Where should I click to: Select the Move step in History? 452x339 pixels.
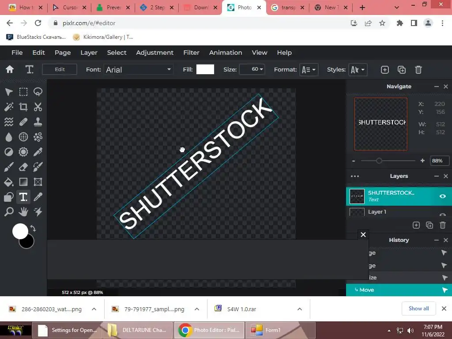tap(399, 290)
